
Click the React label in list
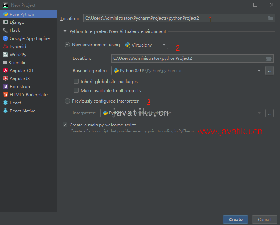click(15, 103)
